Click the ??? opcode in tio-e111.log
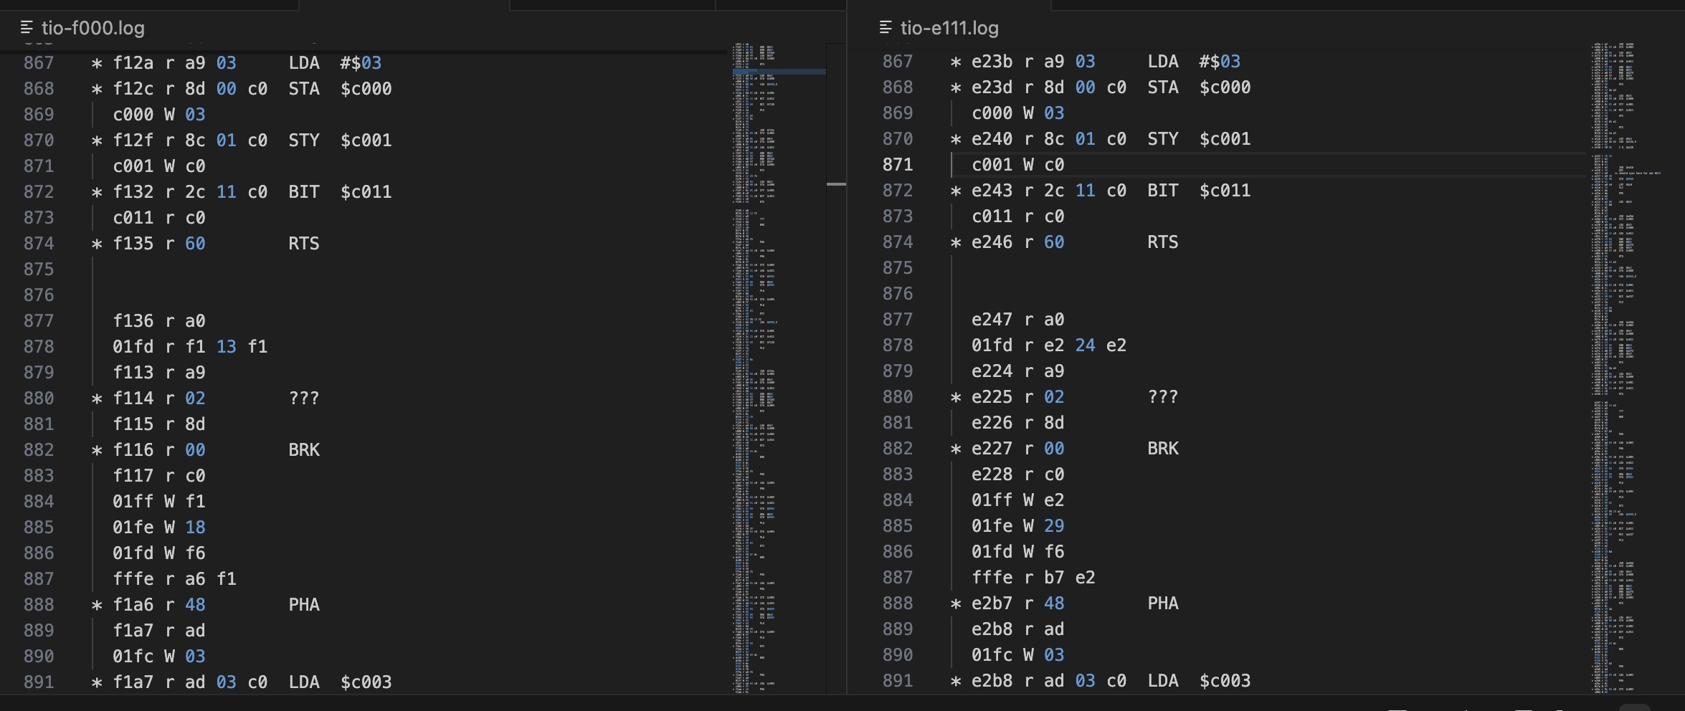Viewport: 1685px width, 711px height. click(1162, 397)
